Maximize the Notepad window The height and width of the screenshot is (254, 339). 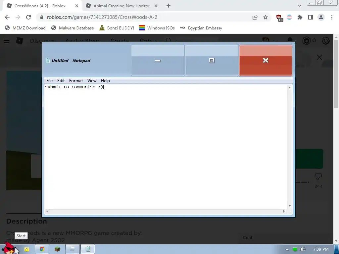tap(212, 61)
